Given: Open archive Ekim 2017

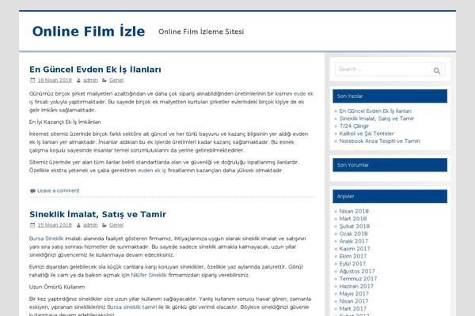Looking at the screenshot, I should 353,256.
